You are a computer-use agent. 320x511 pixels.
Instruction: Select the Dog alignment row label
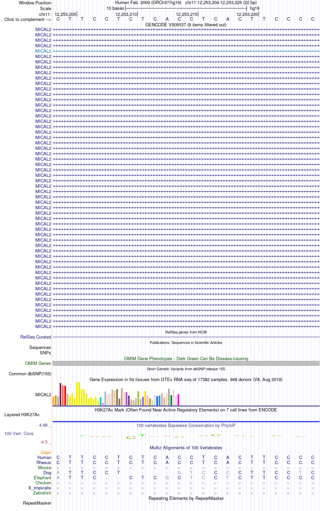[47, 473]
